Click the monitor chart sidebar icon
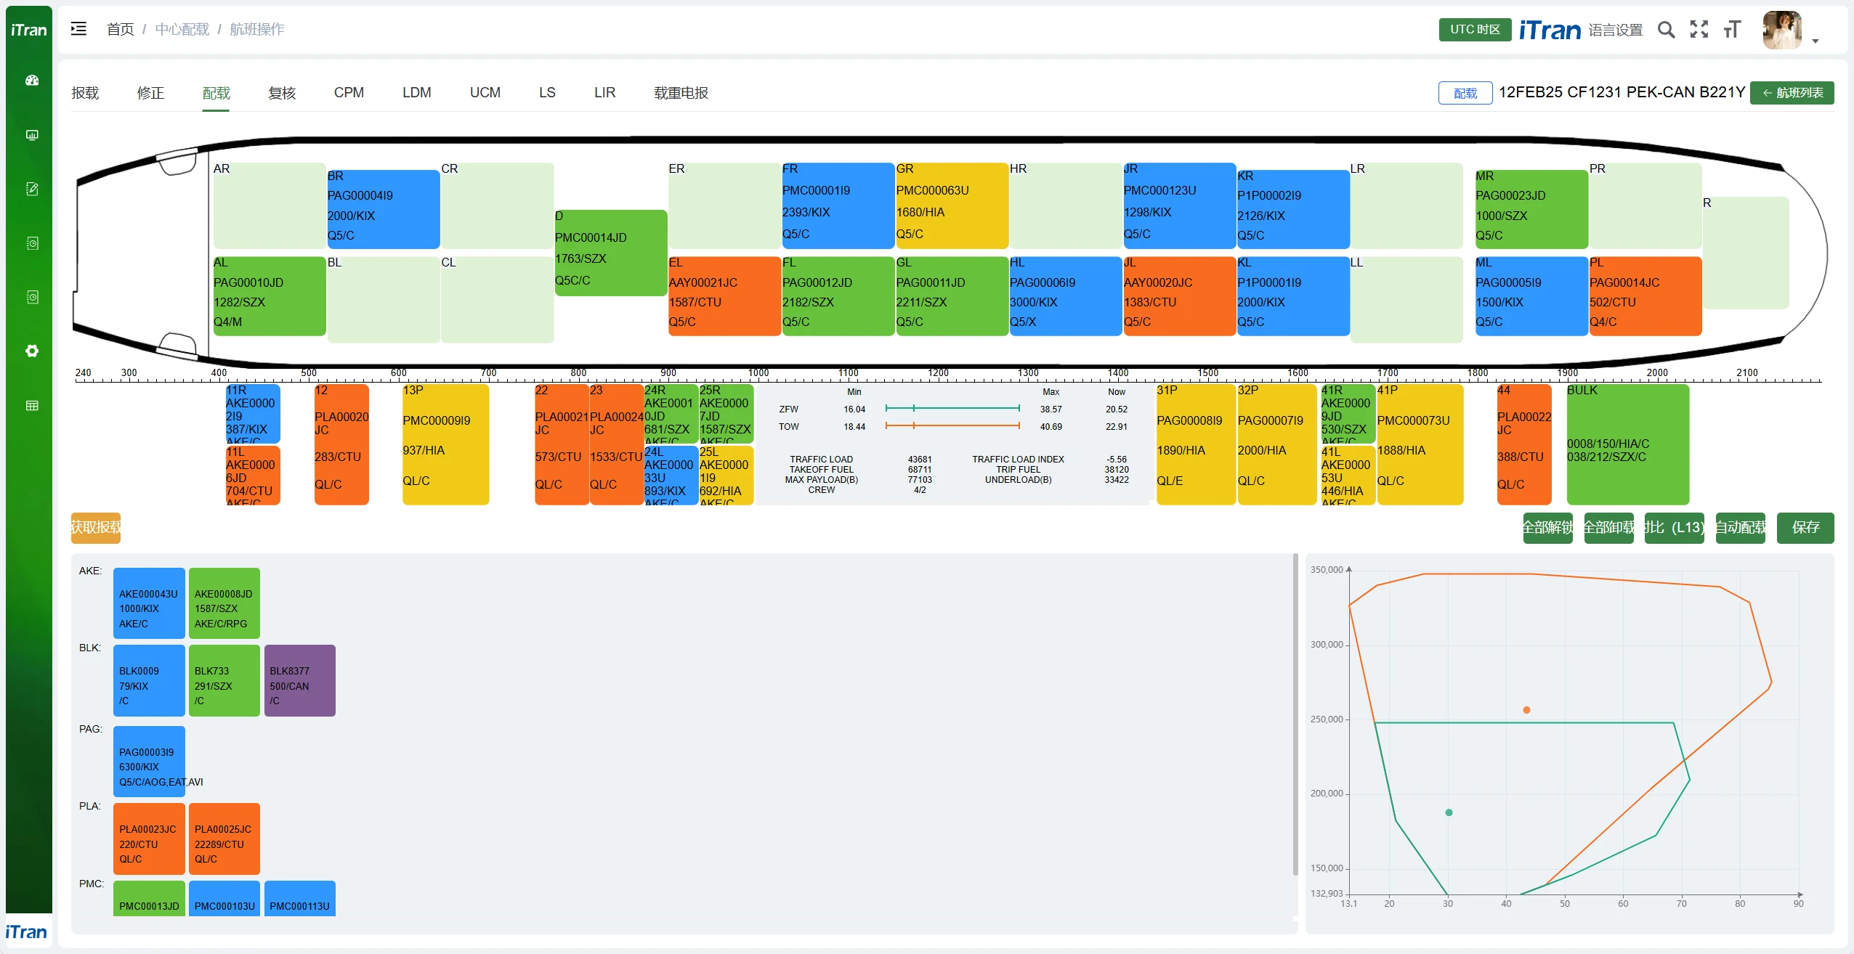This screenshot has height=954, width=1854. click(32, 135)
